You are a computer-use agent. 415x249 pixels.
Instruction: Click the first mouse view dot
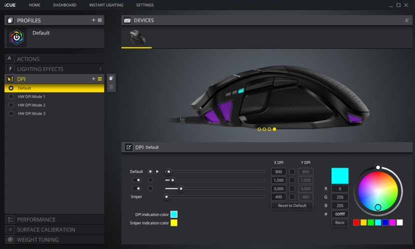259,129
